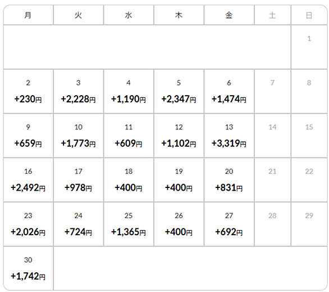Select the grayed Saturday day 14 cell
Screen dimensions: 329x292
[x=272, y=136]
